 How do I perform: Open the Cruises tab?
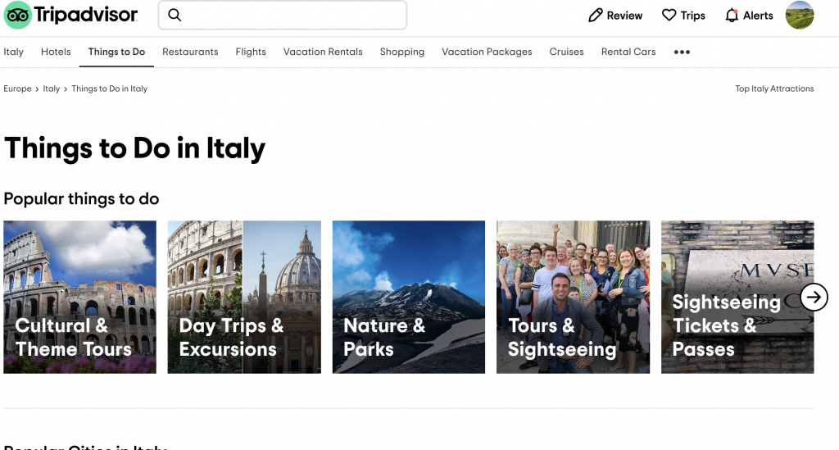pos(566,52)
